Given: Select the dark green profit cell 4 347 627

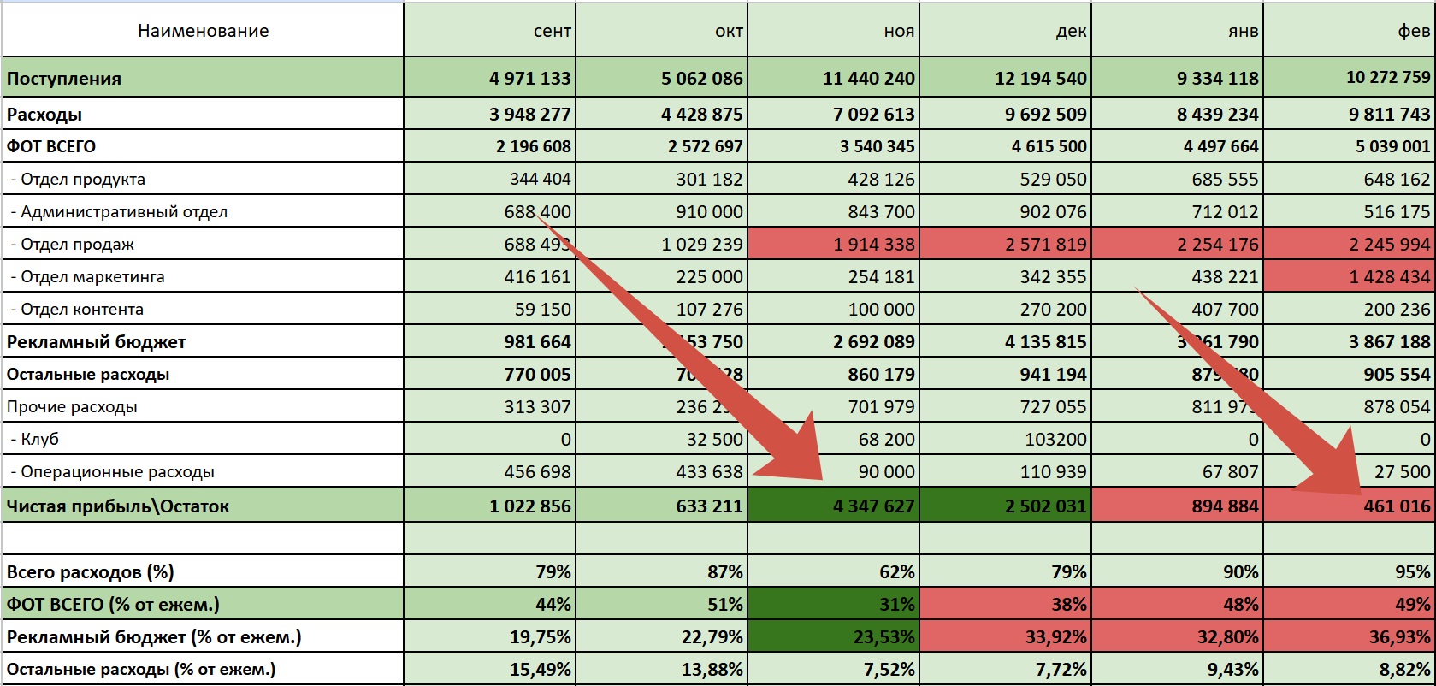Looking at the screenshot, I should 834,506.
